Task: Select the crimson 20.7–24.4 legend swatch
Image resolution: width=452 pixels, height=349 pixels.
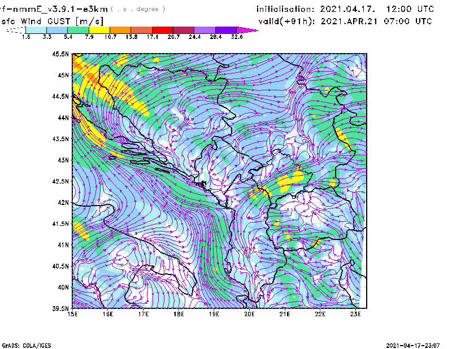Action: [x=184, y=30]
